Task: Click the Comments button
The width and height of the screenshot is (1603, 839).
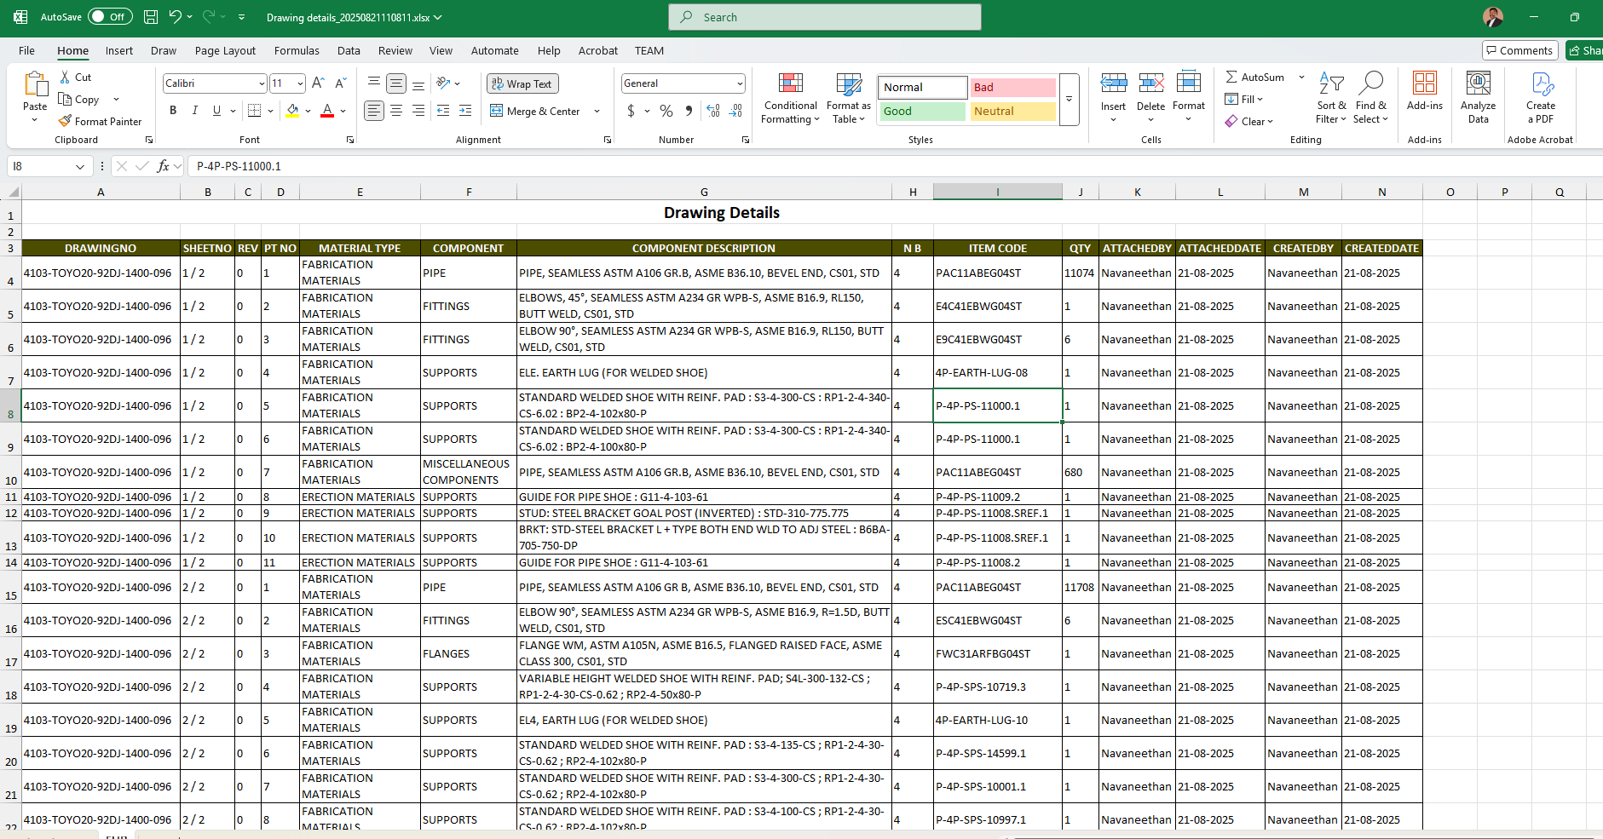Action: click(1519, 51)
